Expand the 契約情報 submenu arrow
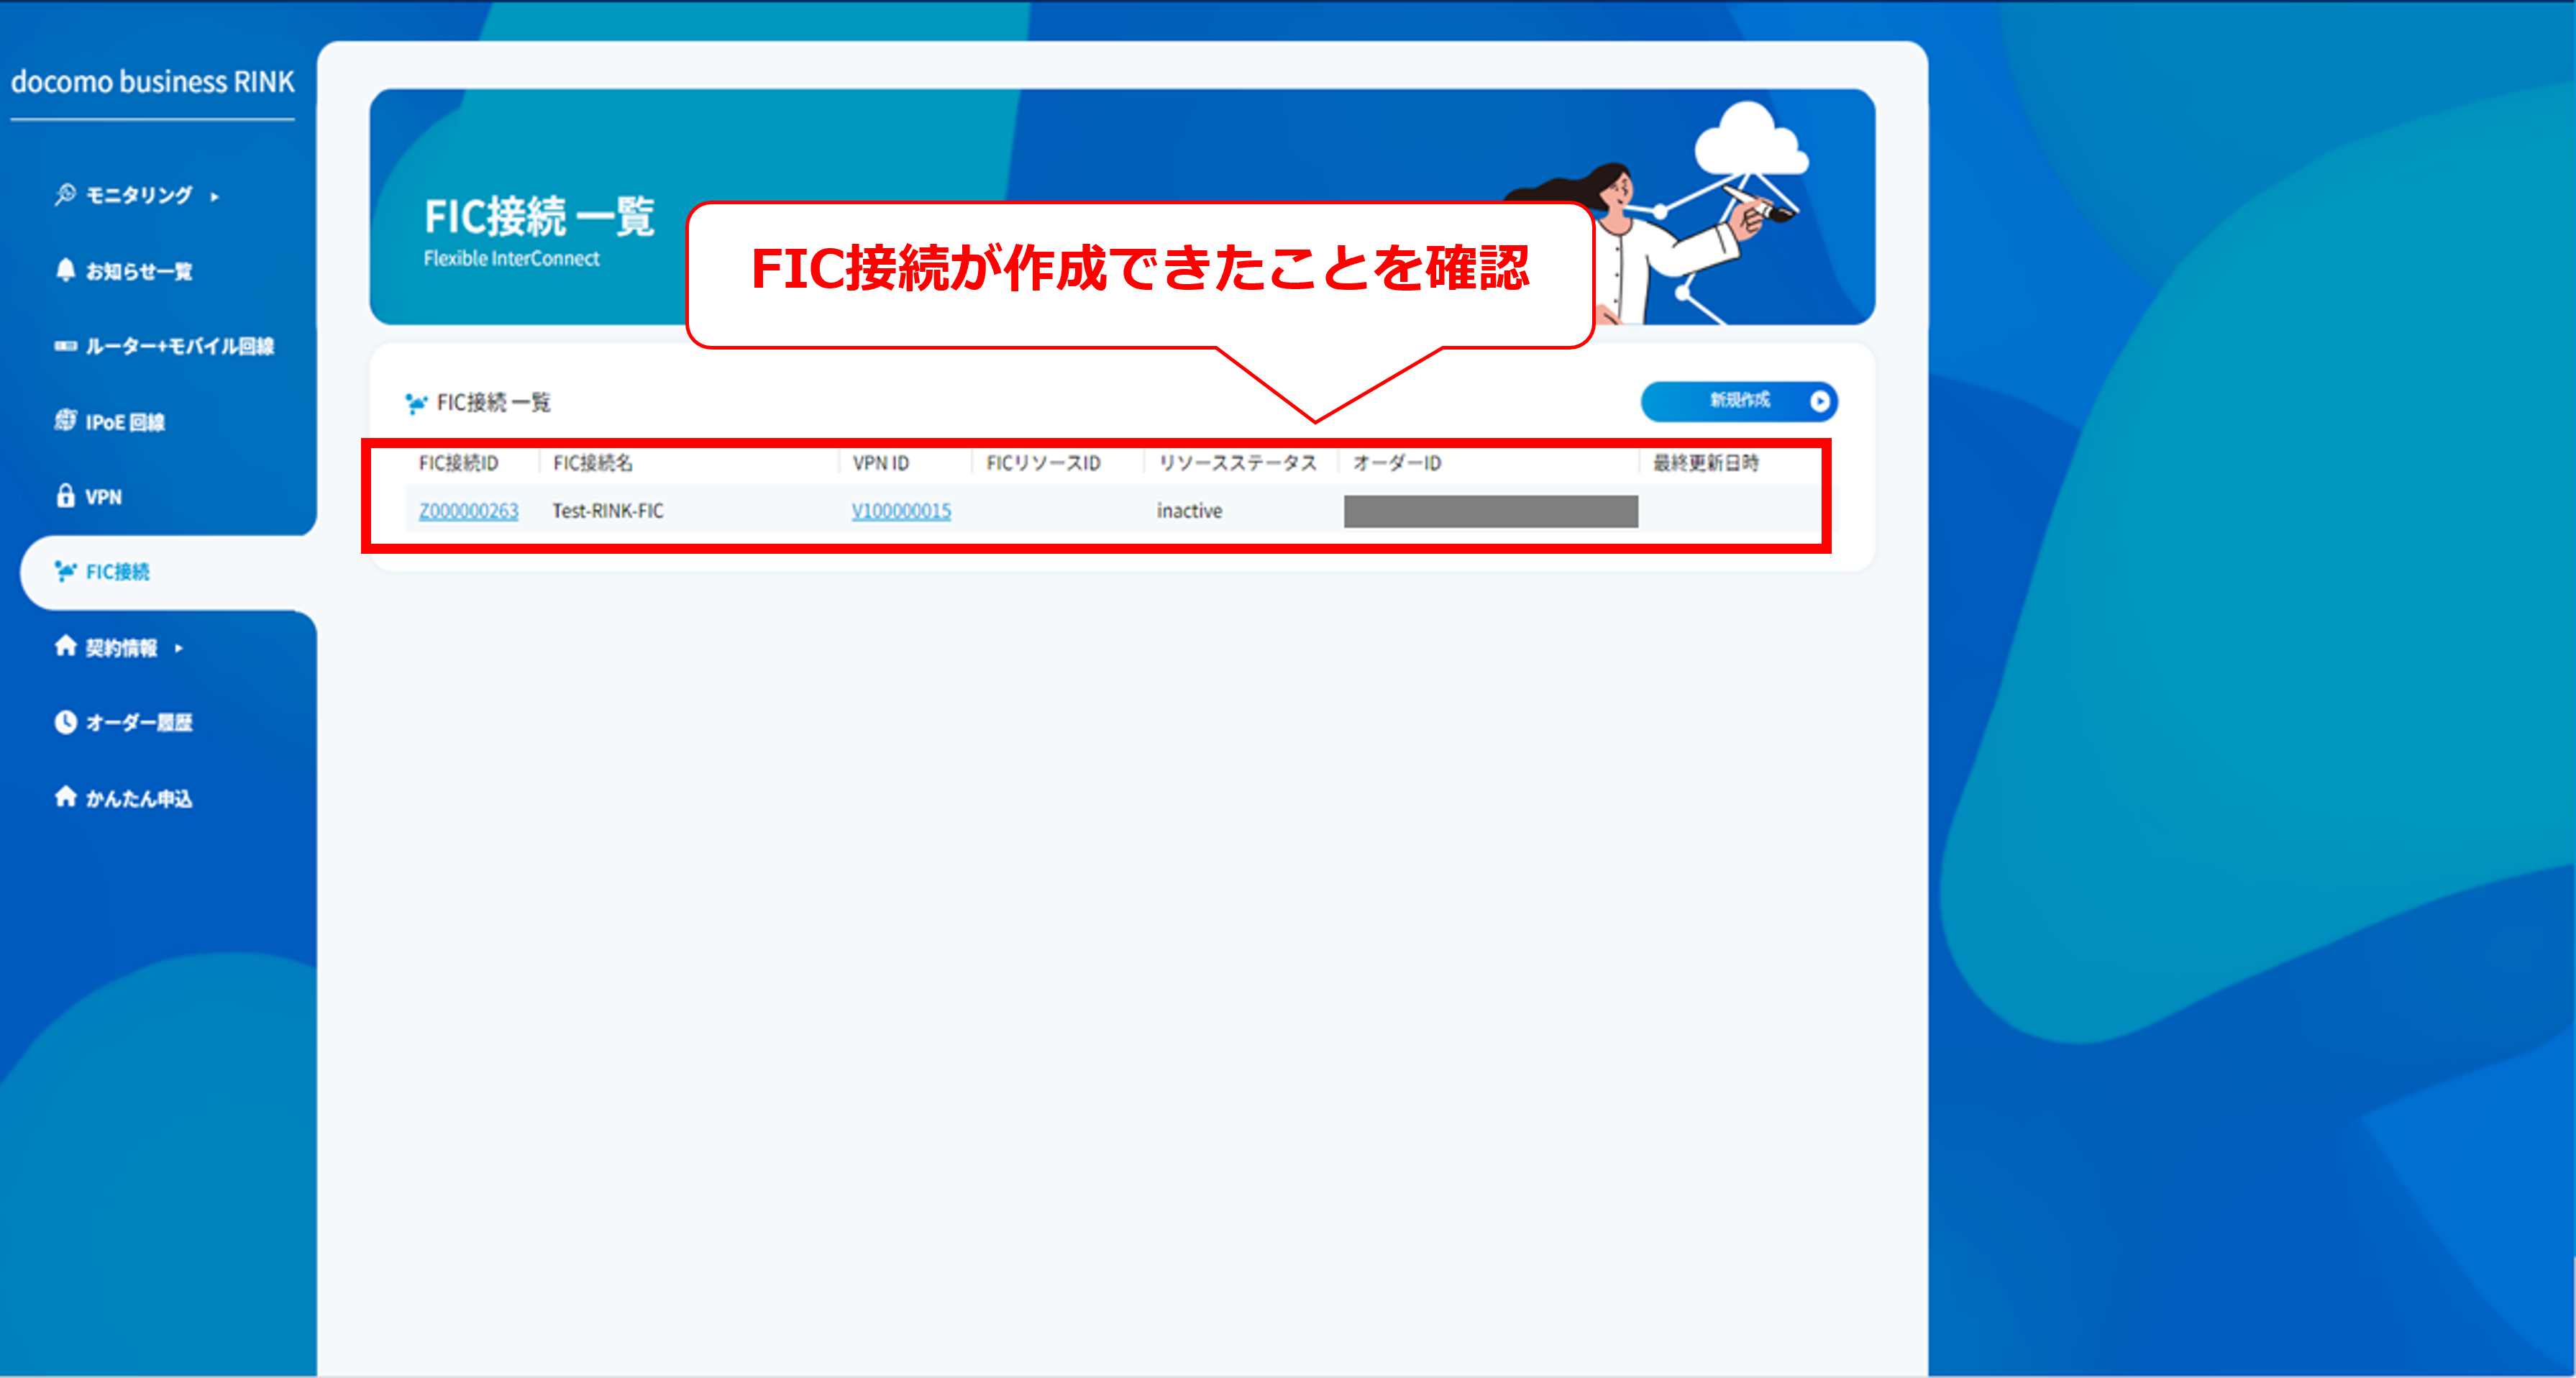 tap(179, 648)
